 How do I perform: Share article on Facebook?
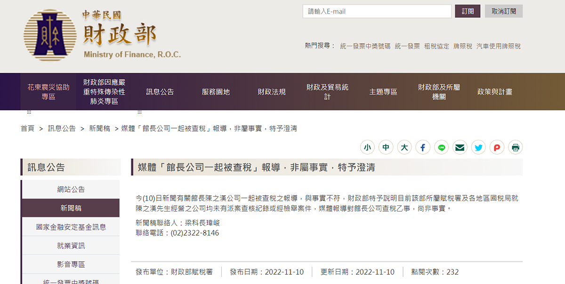(423, 147)
